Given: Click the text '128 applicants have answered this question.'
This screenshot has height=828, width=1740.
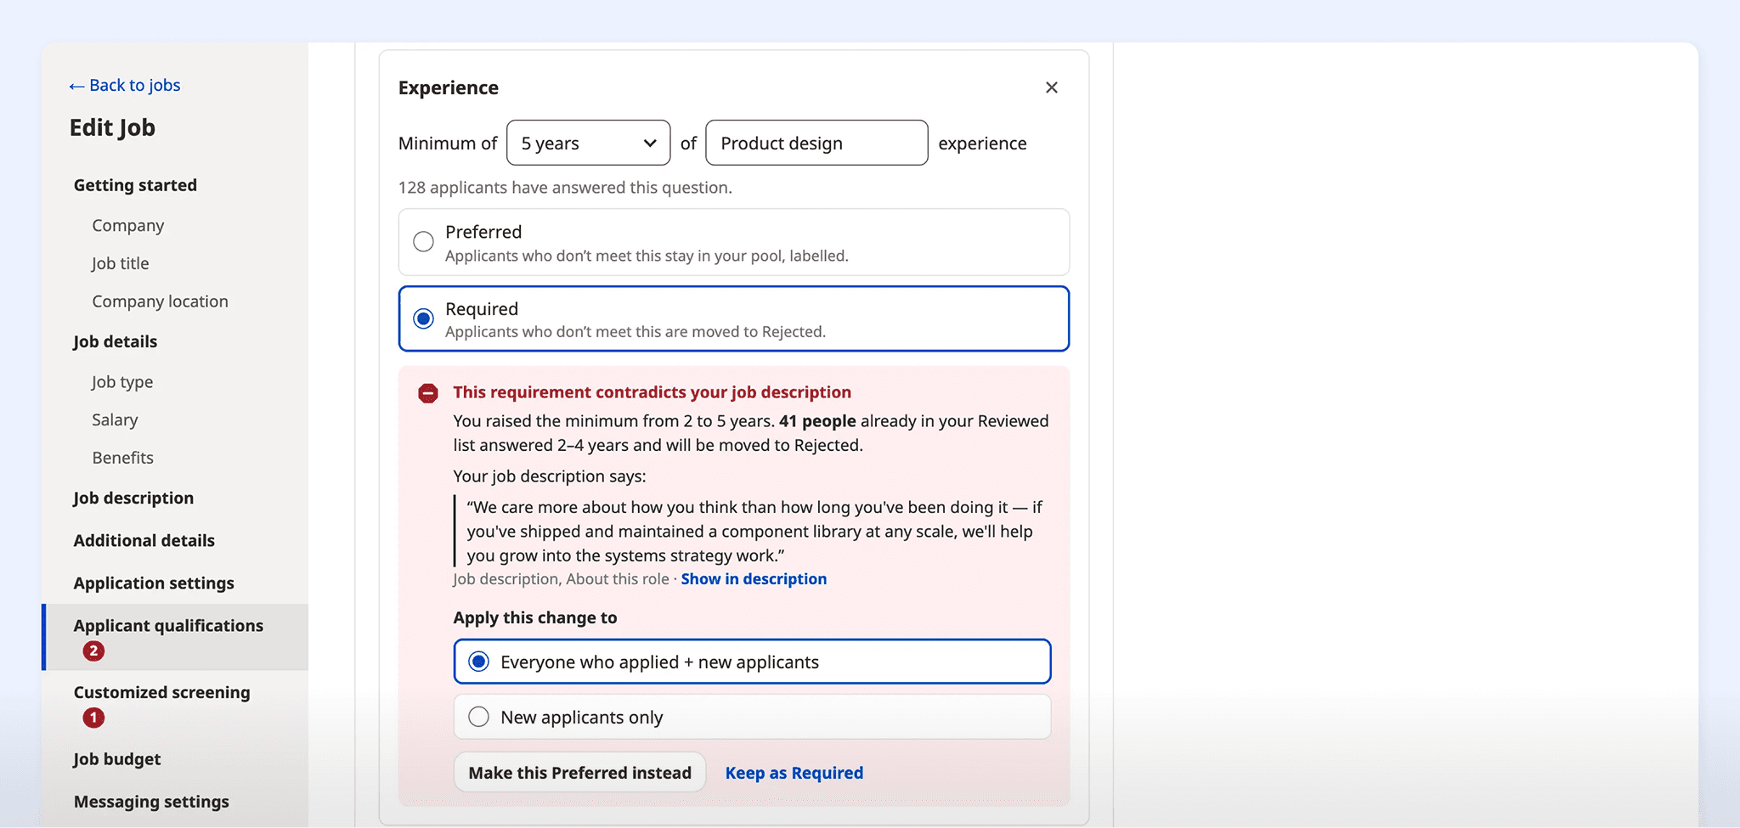Looking at the screenshot, I should 565,187.
